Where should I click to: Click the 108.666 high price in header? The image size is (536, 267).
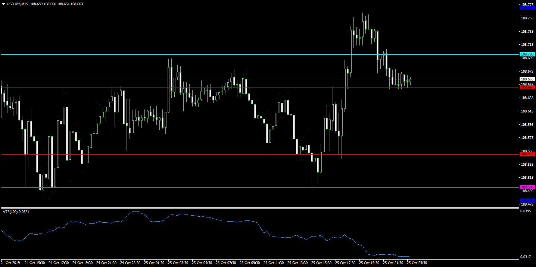coord(50,4)
